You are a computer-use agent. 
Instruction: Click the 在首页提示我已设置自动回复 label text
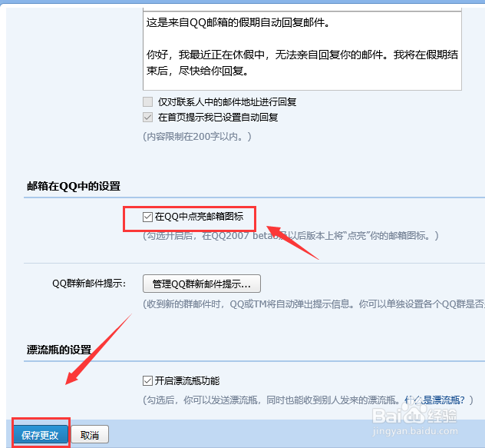[218, 117]
